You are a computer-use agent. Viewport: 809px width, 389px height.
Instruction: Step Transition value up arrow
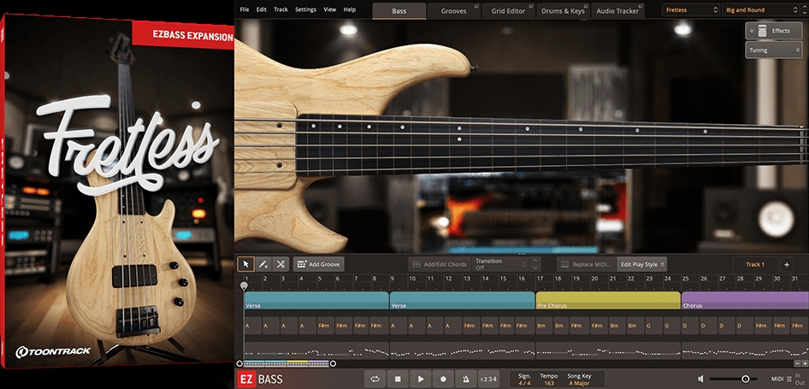pyautogui.click(x=535, y=261)
